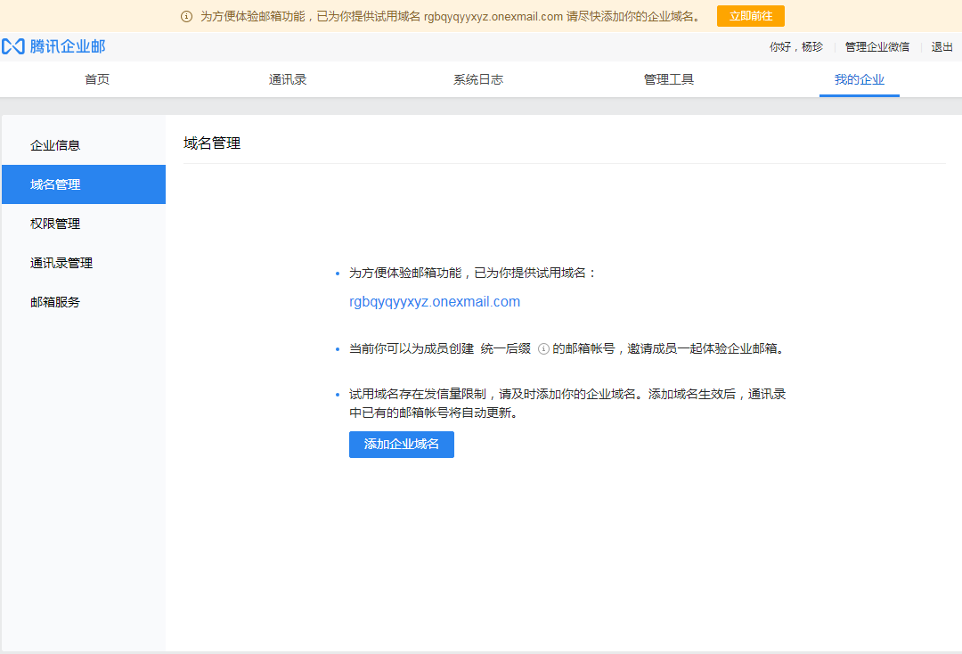Viewport: 962px width, 654px height.
Task: Switch to 系统日志 tab
Action: coord(478,79)
